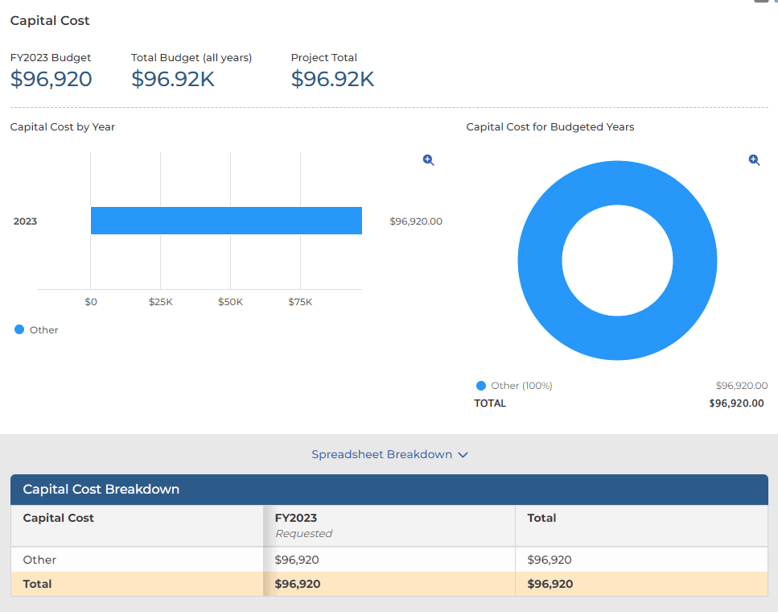Click the blue 2023 bar
Screen dimensions: 778x612
[x=225, y=221]
